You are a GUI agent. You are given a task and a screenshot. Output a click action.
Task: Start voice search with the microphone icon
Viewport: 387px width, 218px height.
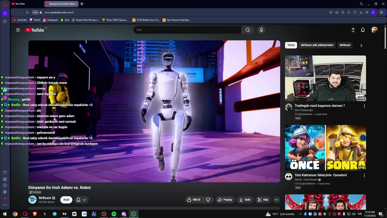coord(262,30)
